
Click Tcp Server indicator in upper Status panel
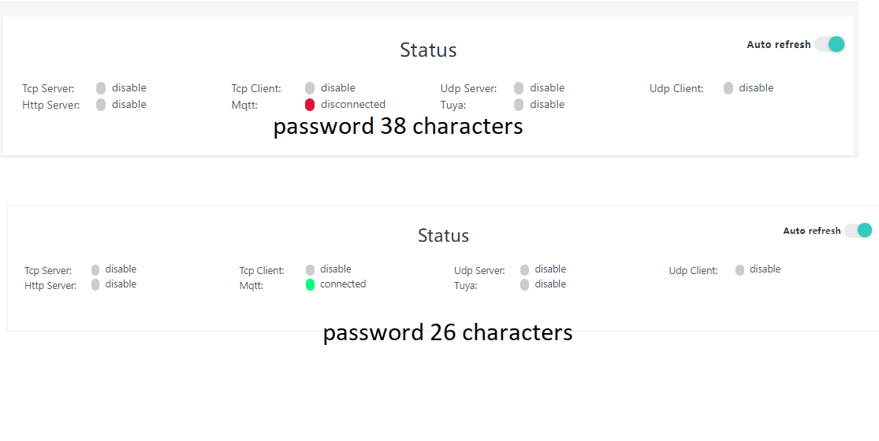pos(101,88)
